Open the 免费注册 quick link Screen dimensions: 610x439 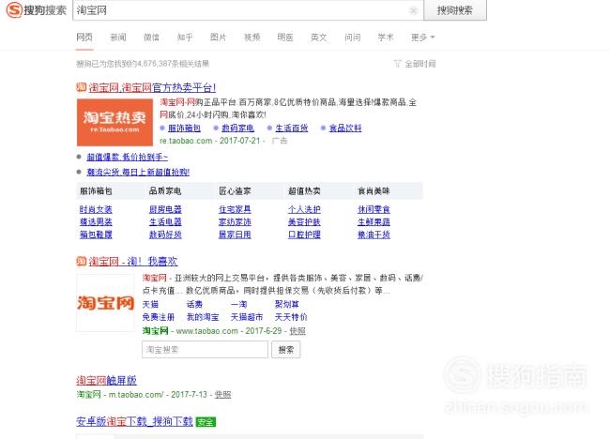coord(159,317)
